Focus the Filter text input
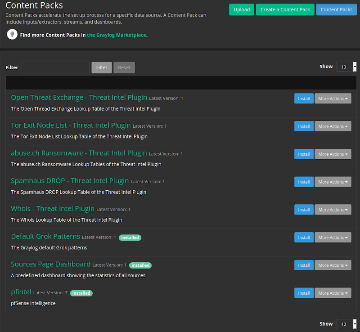This screenshot has width=360, height=332. click(56, 67)
